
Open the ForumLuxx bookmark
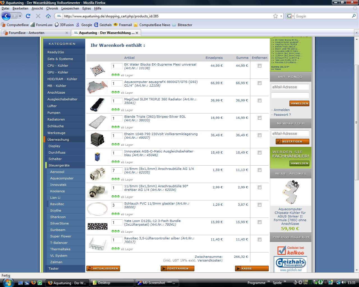[42, 25]
